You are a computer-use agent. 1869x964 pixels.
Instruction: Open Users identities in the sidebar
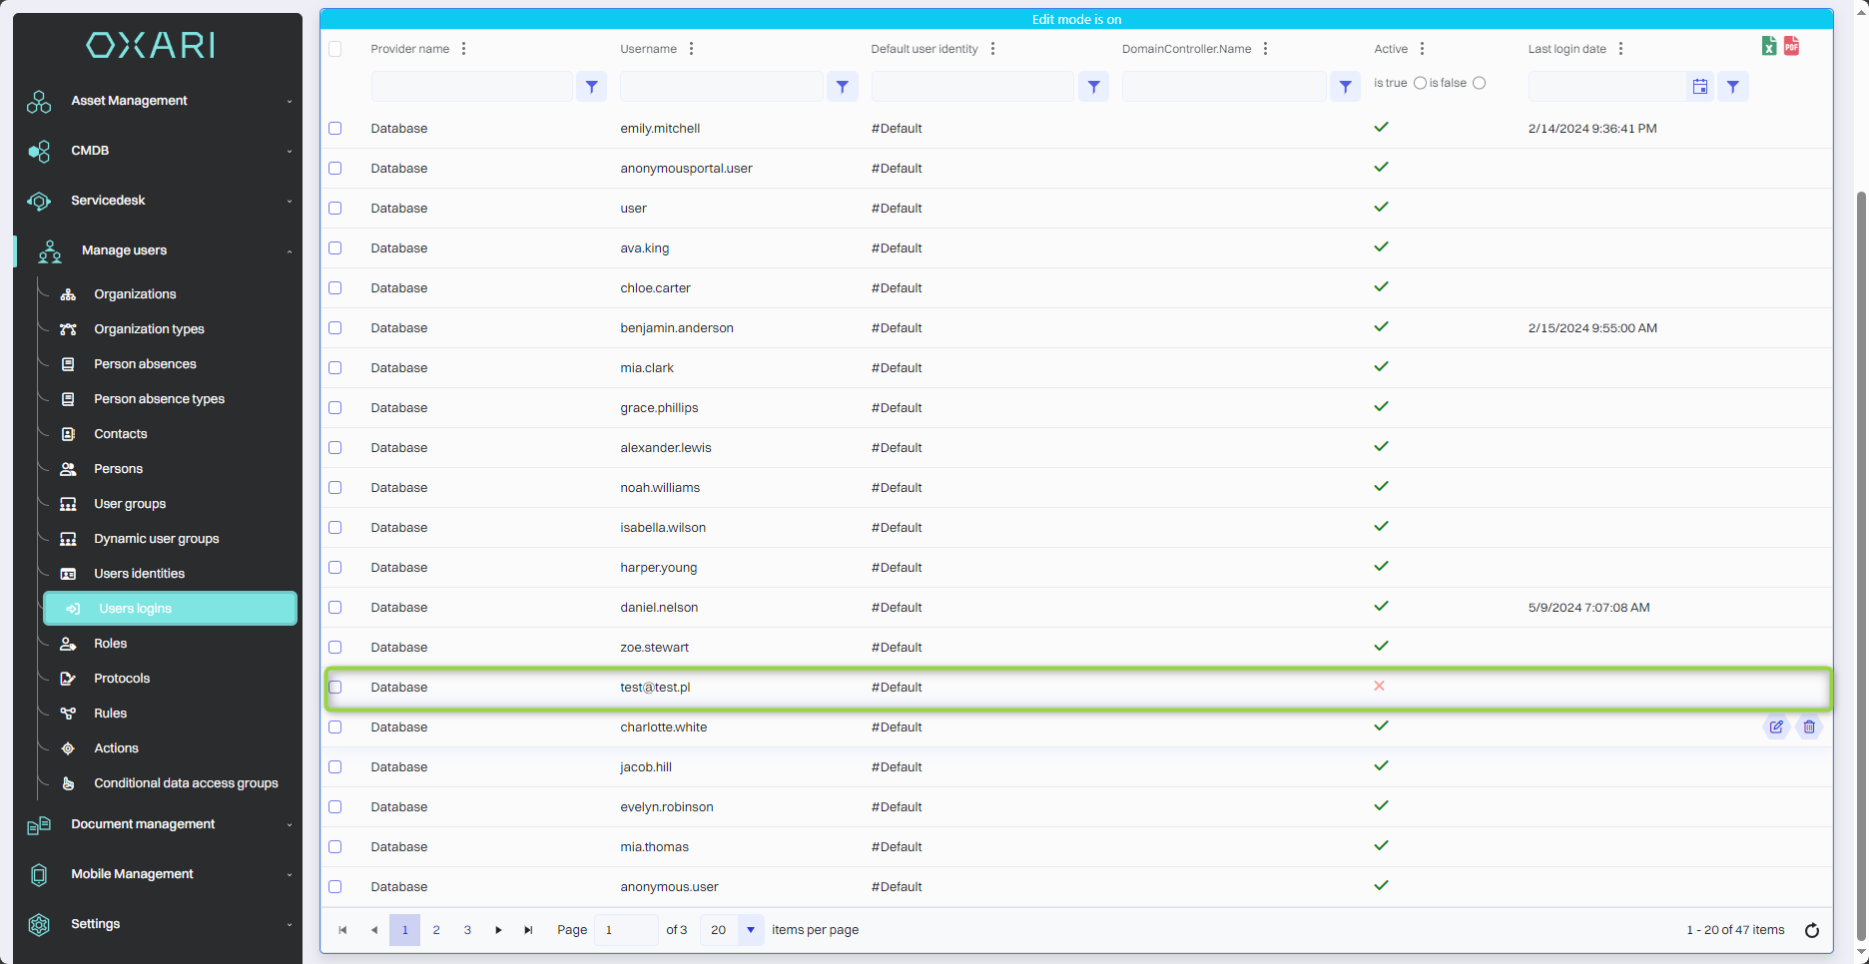pyautogui.click(x=139, y=574)
